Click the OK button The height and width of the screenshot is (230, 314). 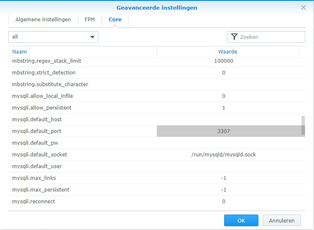pyautogui.click(x=241, y=220)
